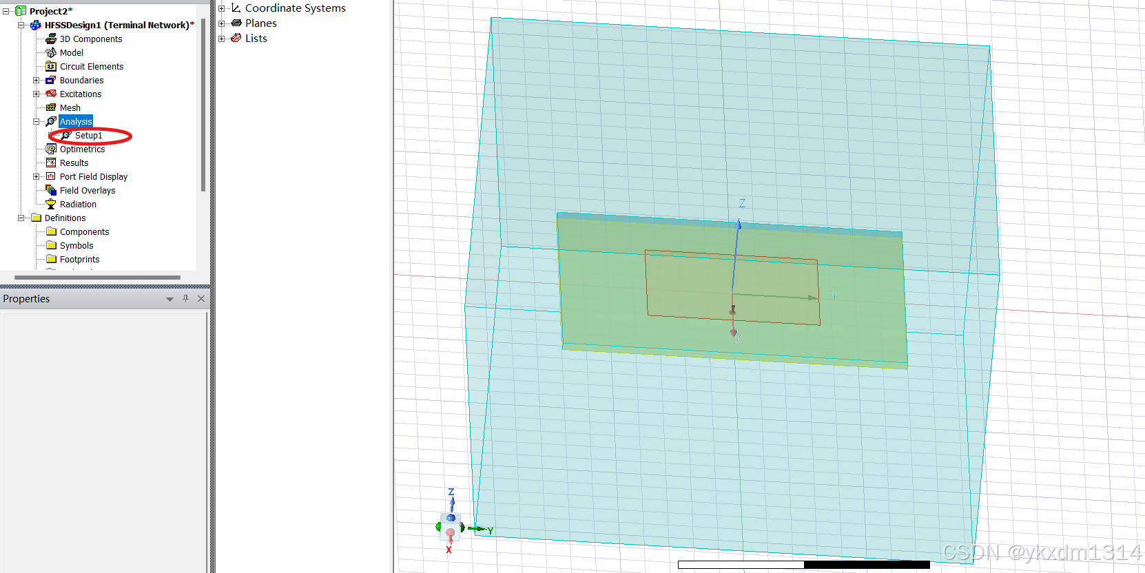The width and height of the screenshot is (1145, 573).
Task: Click the Project Manager horizontal scrollbar
Action: point(97,278)
